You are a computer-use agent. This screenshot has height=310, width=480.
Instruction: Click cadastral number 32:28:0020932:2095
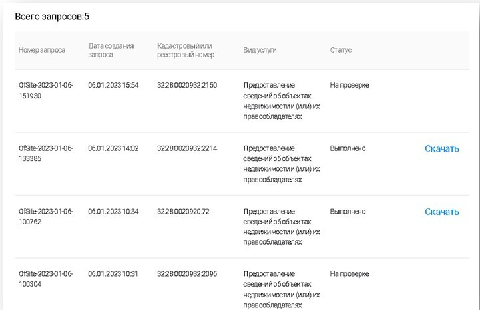(x=187, y=274)
